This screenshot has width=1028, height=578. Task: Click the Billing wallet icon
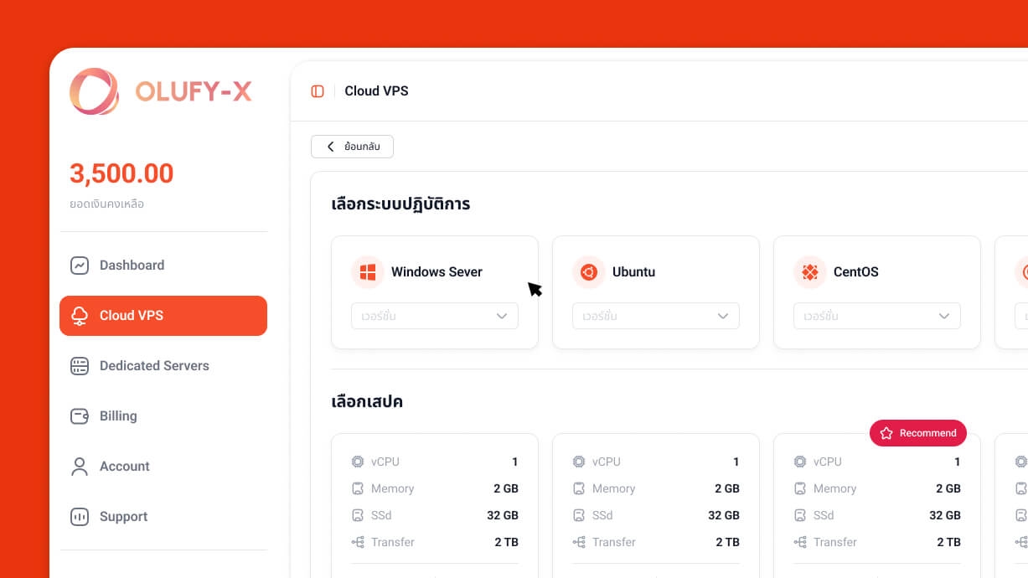[x=80, y=416]
